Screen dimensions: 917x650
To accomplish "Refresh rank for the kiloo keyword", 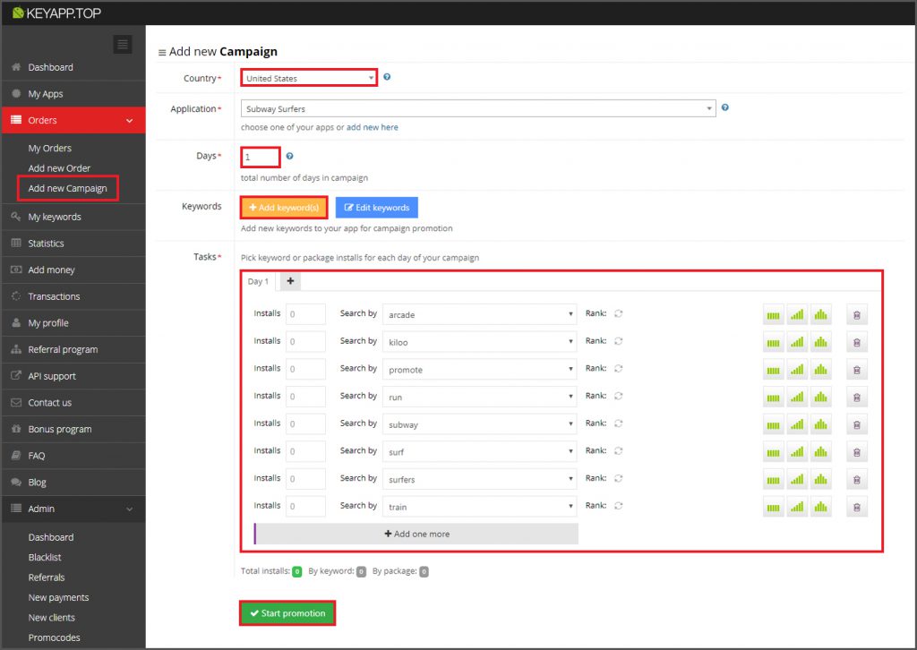I will 619,341.
